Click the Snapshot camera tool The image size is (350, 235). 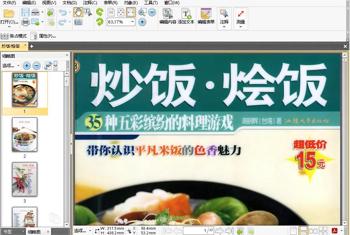(78, 22)
